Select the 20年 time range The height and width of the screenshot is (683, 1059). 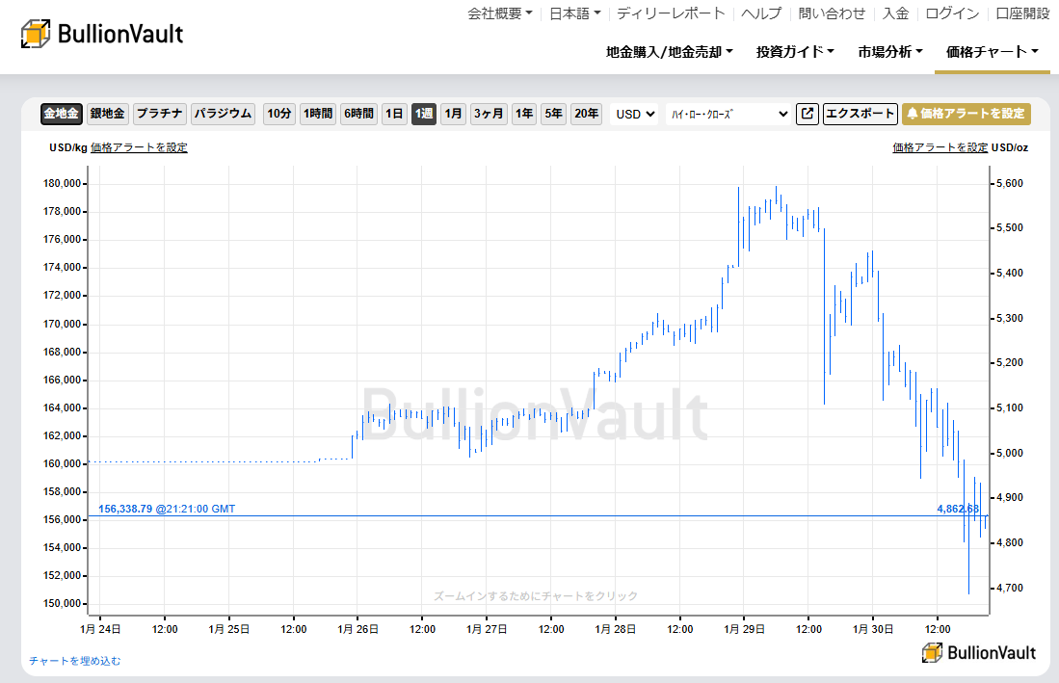tap(586, 114)
